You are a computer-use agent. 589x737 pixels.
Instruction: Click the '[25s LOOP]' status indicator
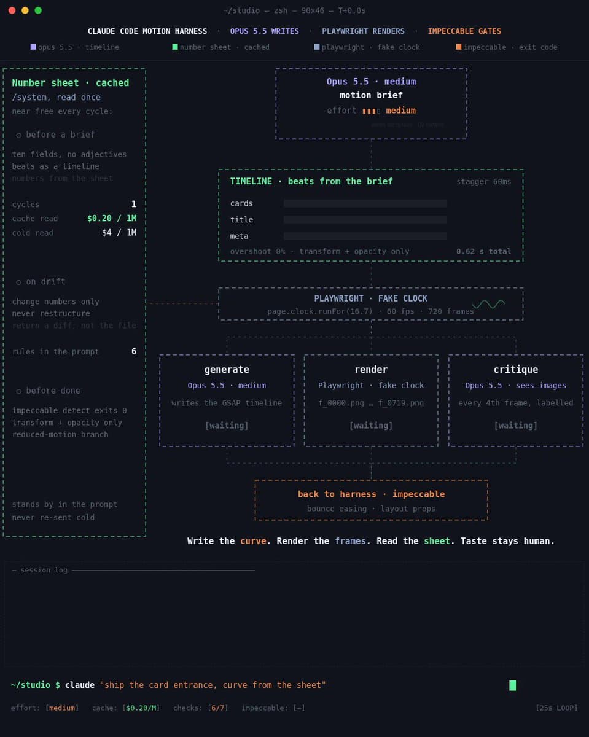(x=556, y=708)
